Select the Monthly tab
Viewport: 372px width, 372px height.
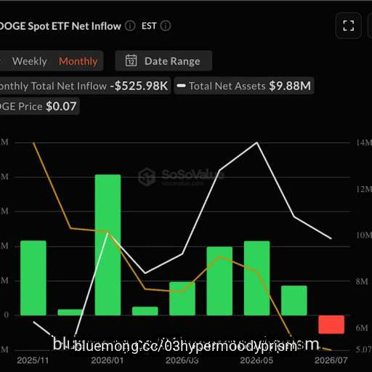point(78,61)
